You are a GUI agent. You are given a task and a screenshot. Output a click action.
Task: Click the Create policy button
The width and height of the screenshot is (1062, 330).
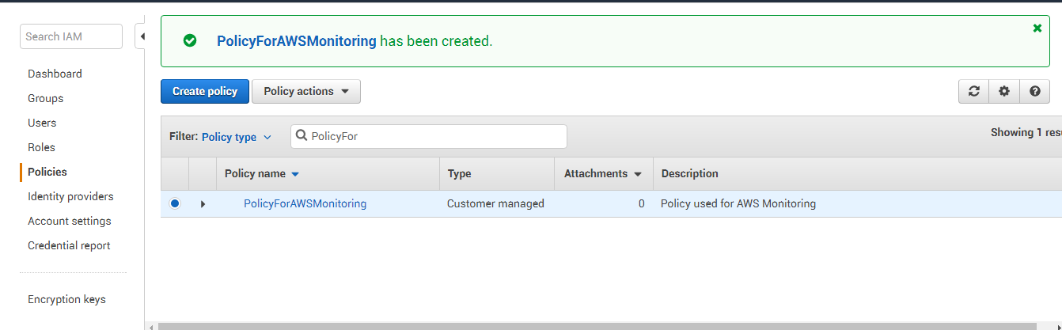[205, 91]
